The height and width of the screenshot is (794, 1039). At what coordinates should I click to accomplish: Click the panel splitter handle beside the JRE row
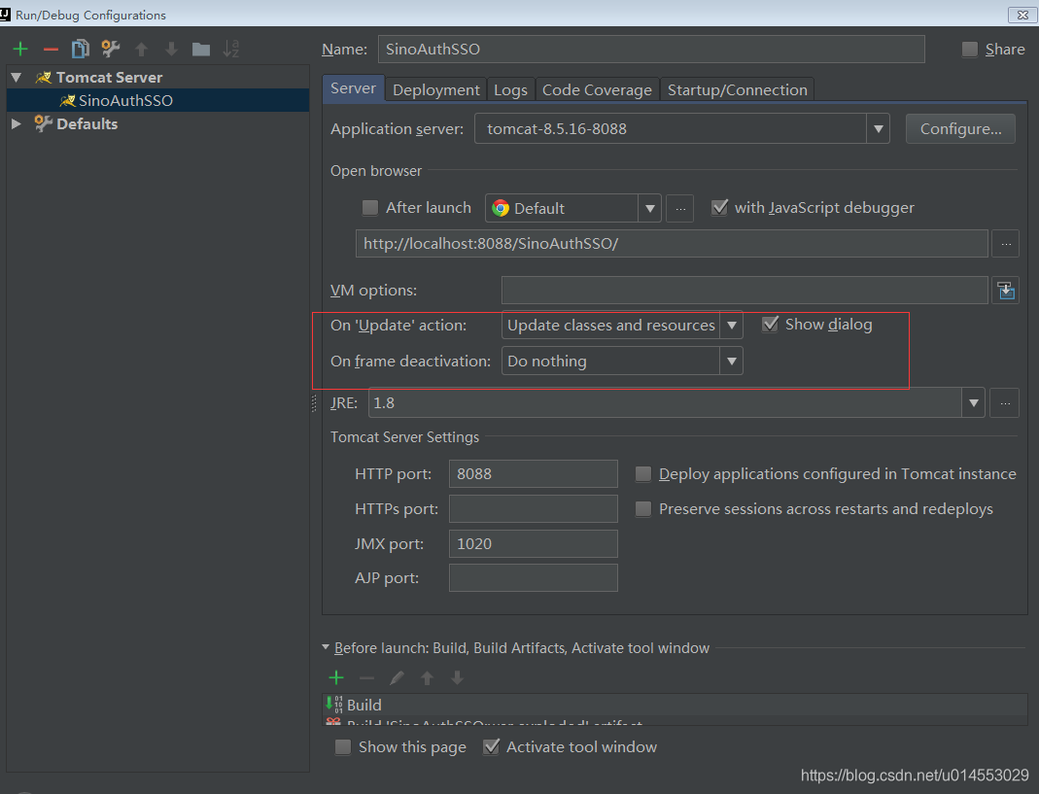[x=314, y=403]
